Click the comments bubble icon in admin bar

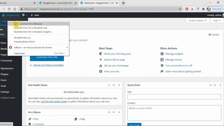(x=23, y=15)
